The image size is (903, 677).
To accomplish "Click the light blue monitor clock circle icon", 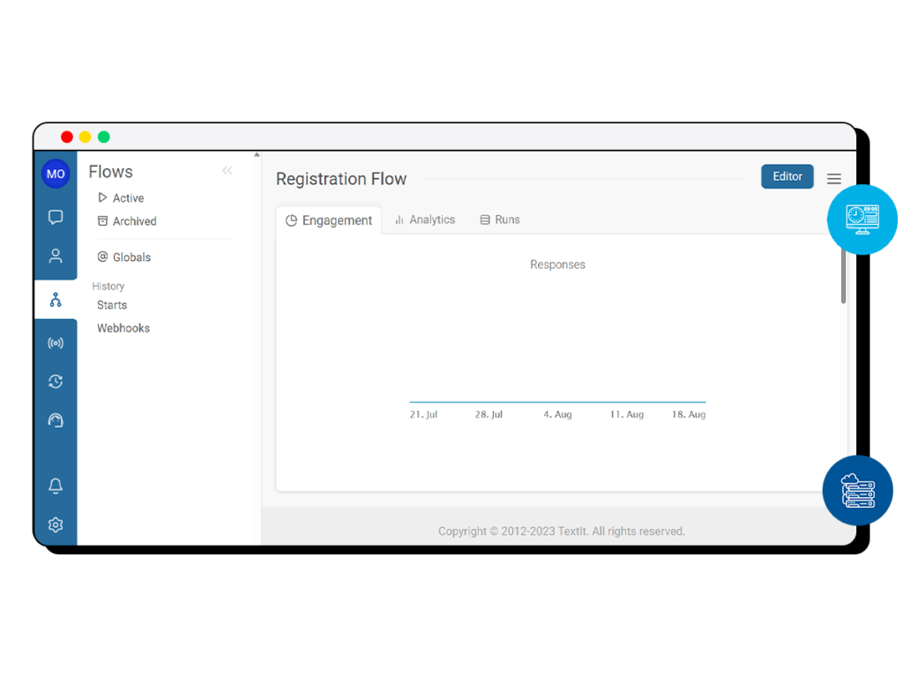I will pos(862,219).
